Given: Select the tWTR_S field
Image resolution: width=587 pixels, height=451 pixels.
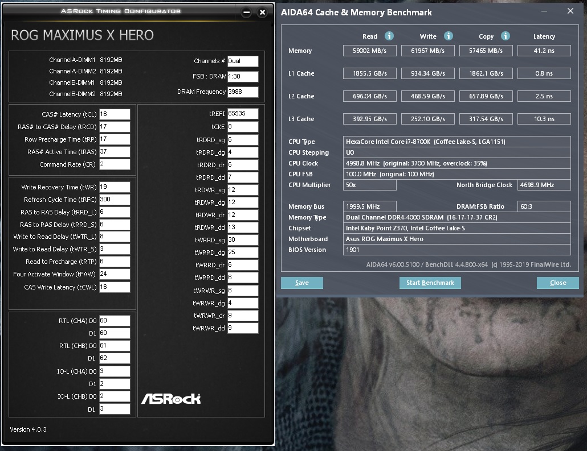Looking at the screenshot, I should click(115, 249).
